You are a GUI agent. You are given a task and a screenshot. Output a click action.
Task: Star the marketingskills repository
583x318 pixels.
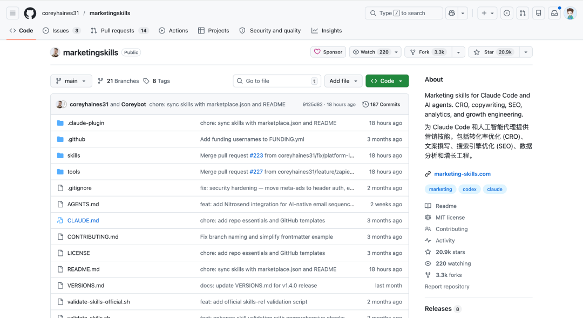tap(494, 52)
